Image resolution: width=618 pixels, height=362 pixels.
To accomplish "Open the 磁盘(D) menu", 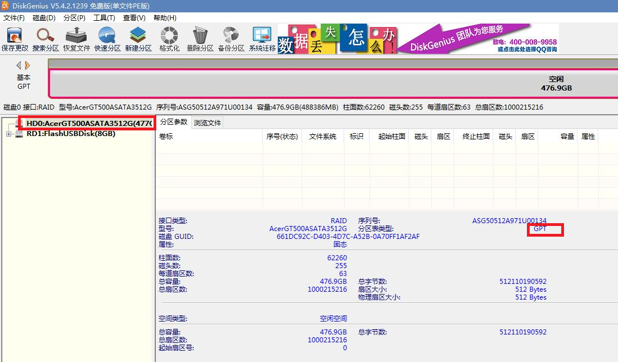I will [44, 18].
